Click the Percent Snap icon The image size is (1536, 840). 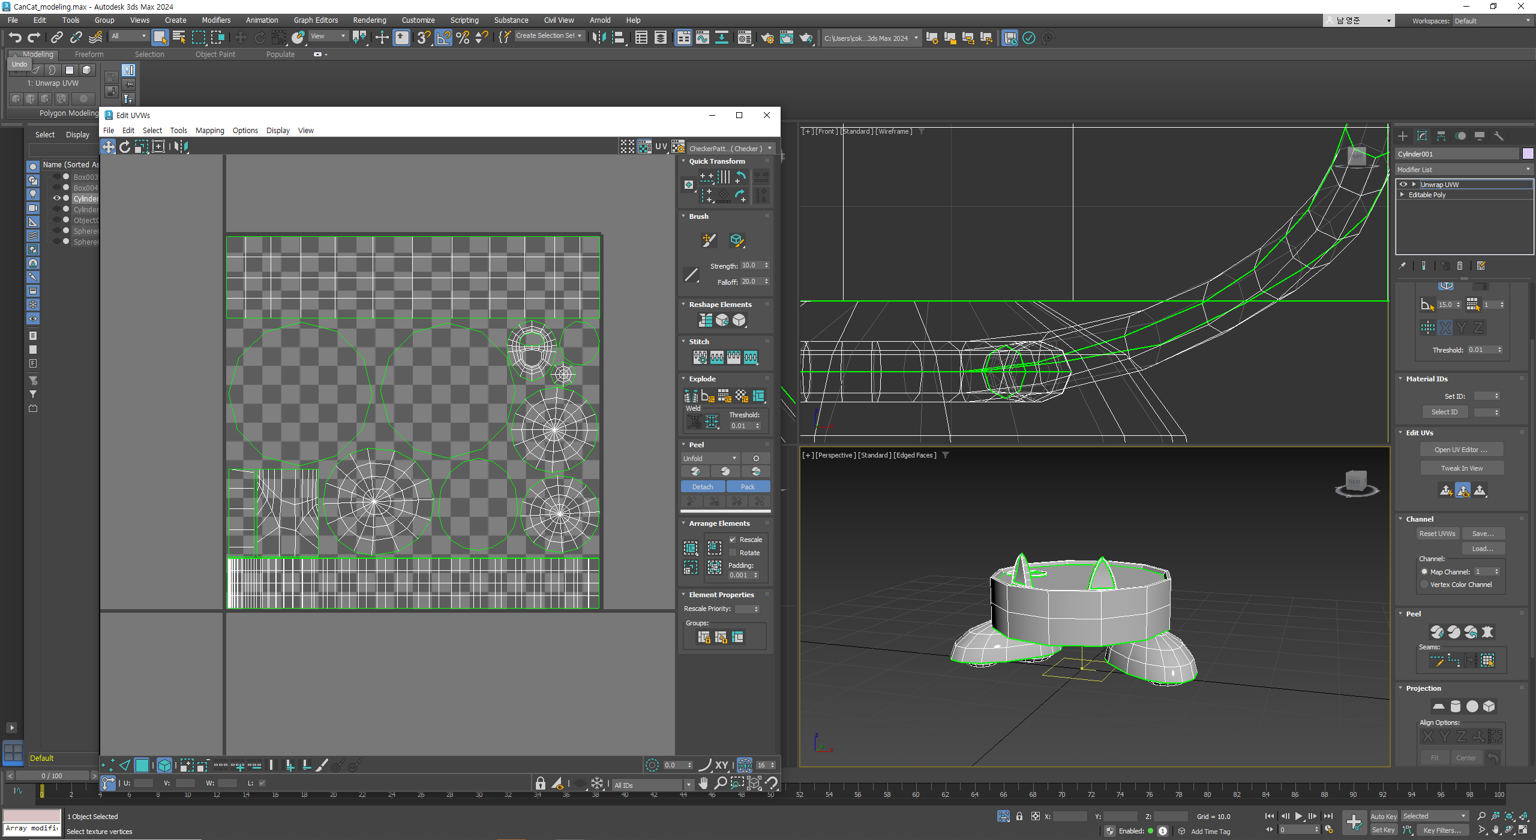(x=463, y=38)
